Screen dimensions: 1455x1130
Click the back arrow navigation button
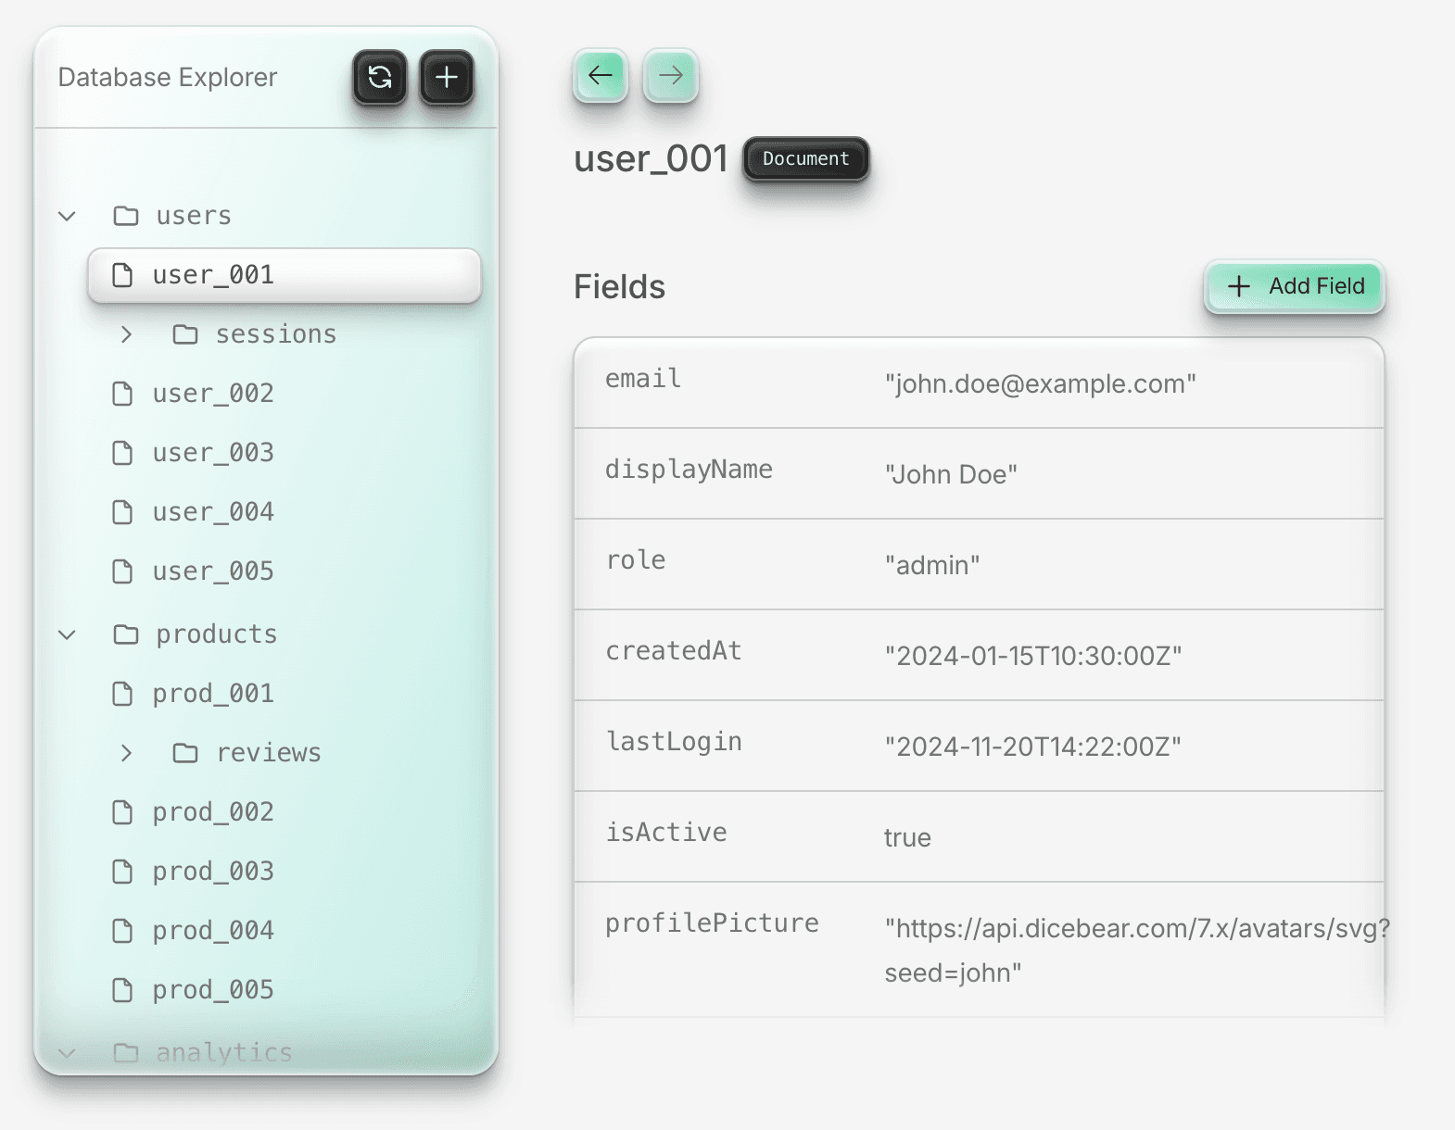click(601, 75)
